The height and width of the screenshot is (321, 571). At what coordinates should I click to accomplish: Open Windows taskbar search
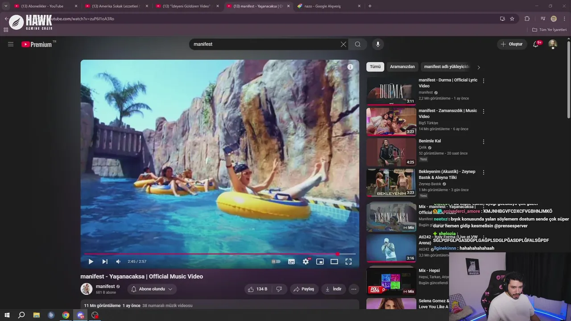tap(21, 315)
